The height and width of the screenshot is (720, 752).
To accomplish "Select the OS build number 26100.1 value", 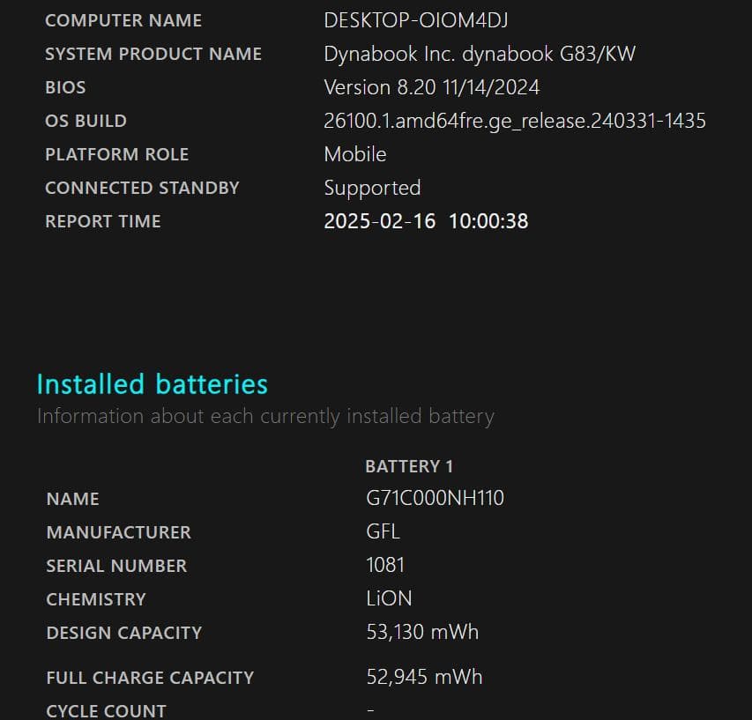I will coord(514,121).
